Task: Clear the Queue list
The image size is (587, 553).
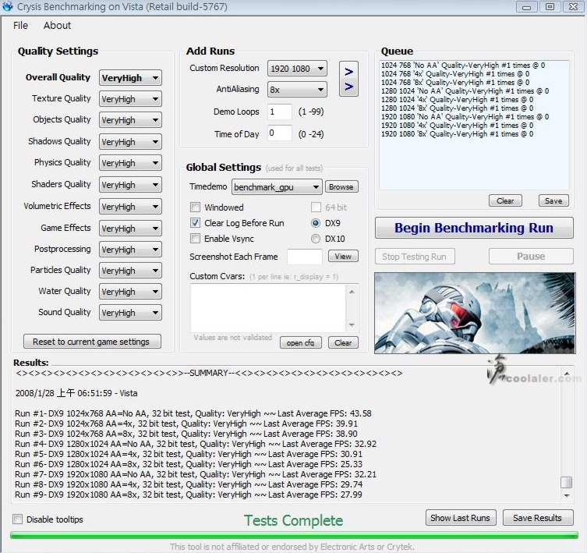Action: coord(505,200)
